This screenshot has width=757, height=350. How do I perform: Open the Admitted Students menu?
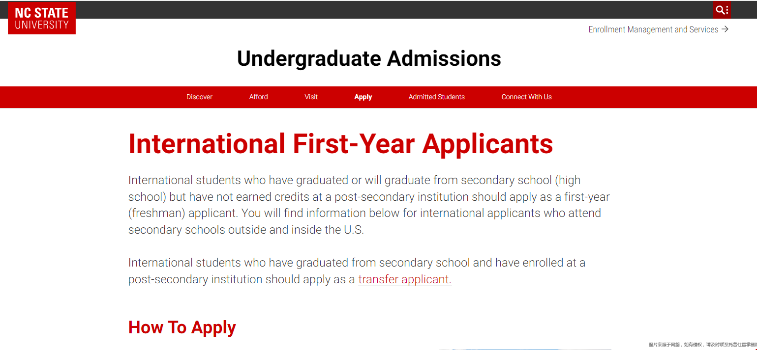point(436,97)
